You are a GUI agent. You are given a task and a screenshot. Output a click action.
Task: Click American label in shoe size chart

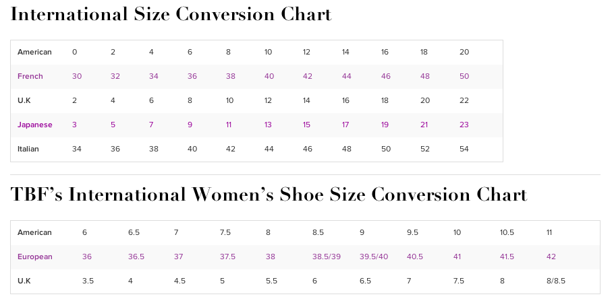point(34,233)
